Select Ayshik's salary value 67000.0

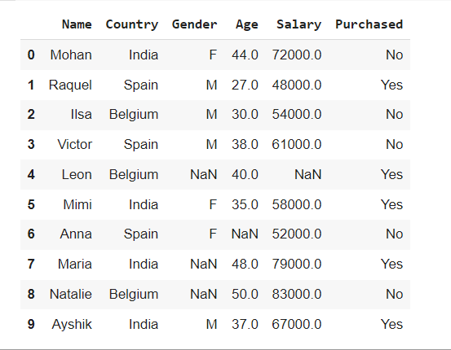(x=297, y=325)
